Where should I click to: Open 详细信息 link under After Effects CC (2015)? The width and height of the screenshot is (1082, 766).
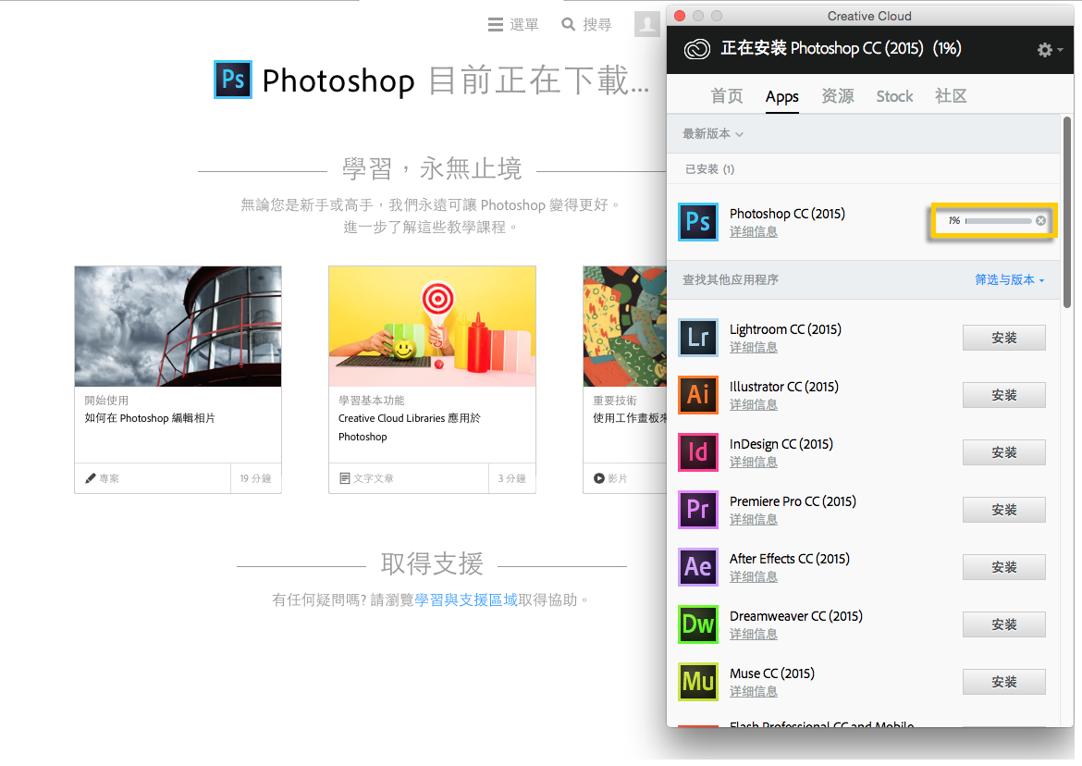click(x=754, y=576)
